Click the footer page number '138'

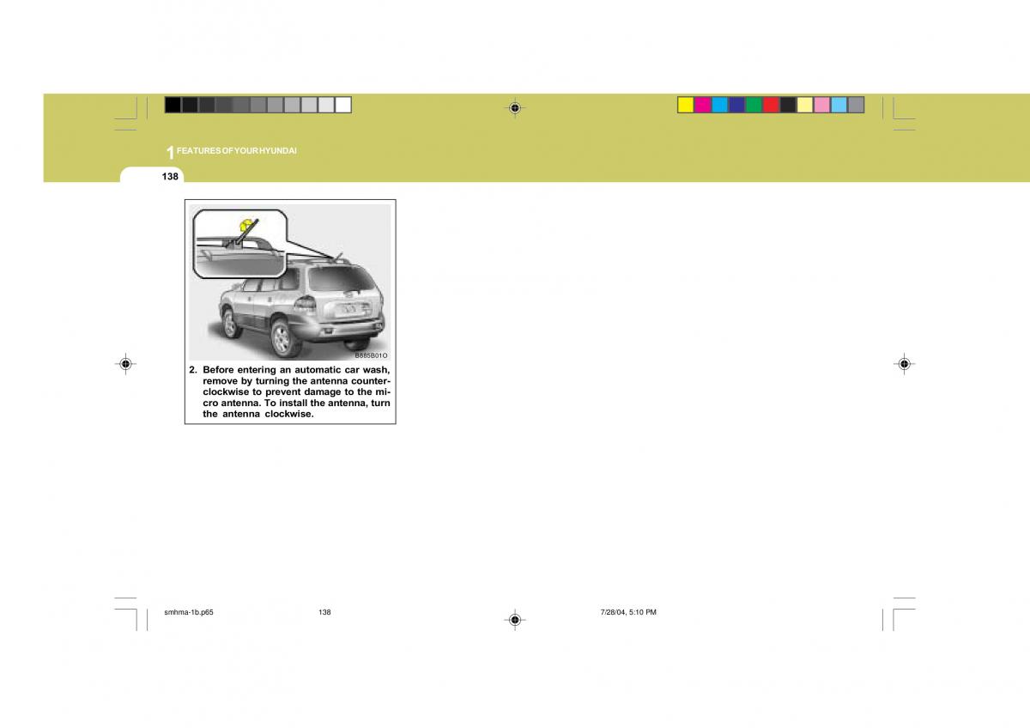click(324, 612)
